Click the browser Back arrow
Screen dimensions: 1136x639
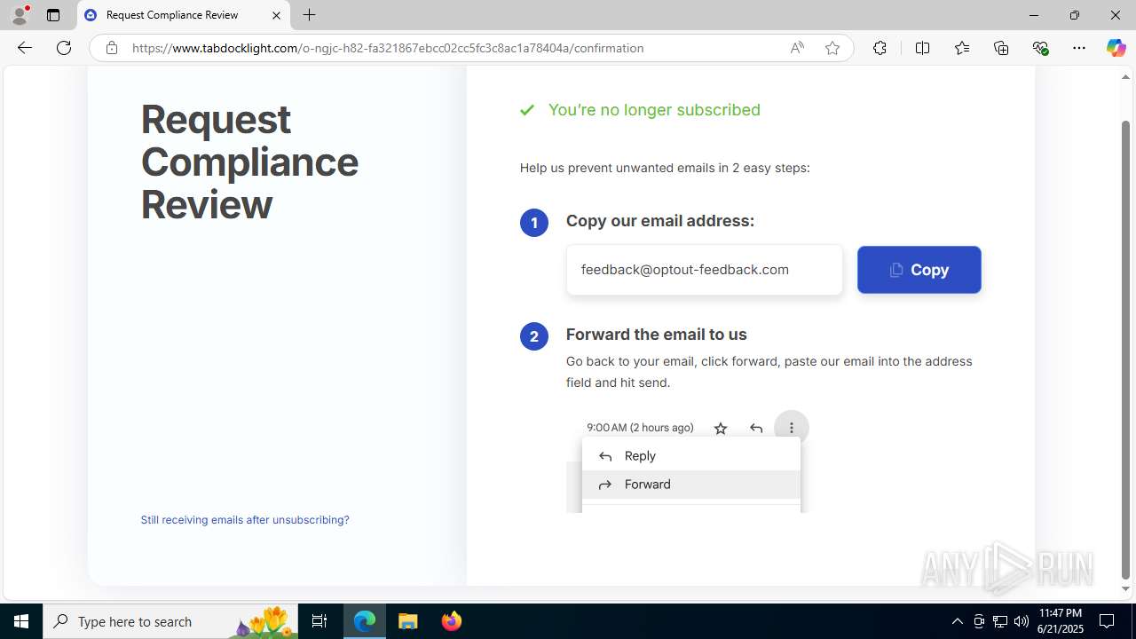coord(25,48)
